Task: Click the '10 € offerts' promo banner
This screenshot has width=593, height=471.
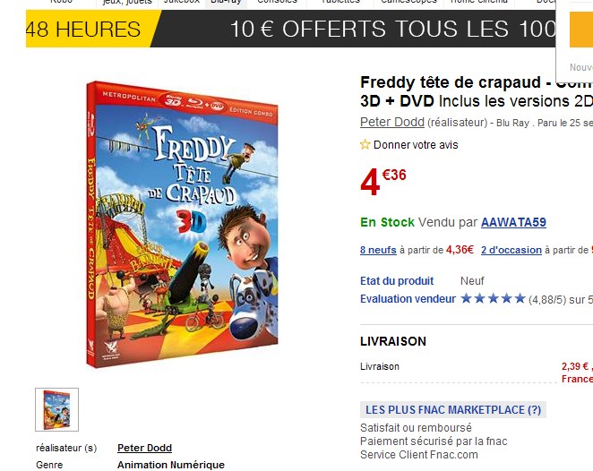Action: tap(392, 29)
